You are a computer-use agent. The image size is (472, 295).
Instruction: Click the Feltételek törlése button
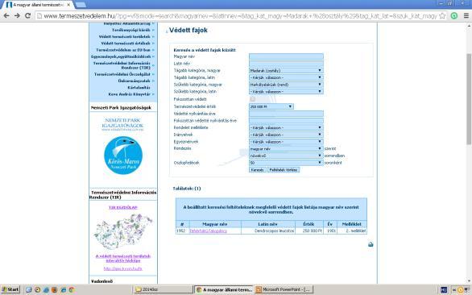[284, 170]
